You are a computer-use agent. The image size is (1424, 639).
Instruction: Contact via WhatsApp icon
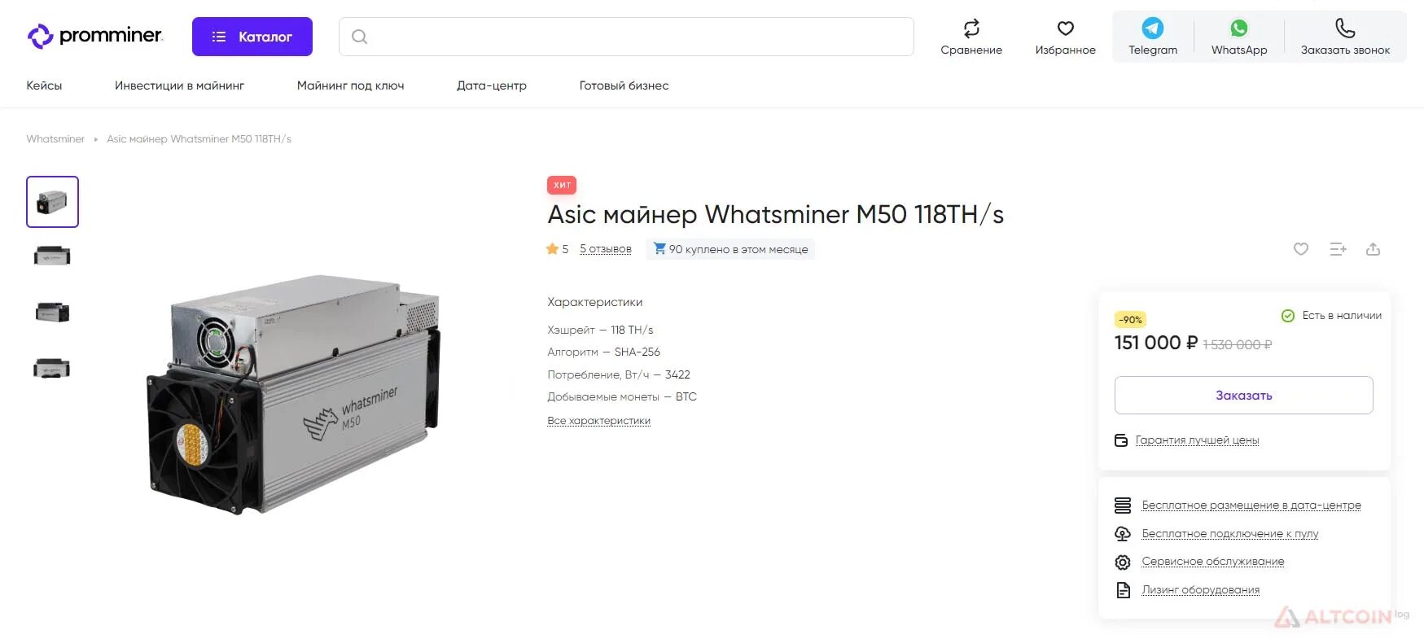[x=1239, y=28]
